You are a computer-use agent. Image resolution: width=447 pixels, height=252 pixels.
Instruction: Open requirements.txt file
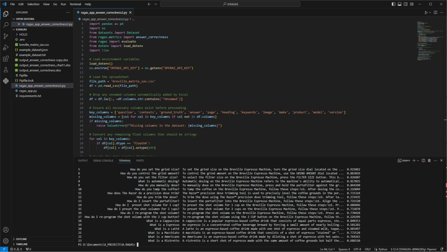click(x=30, y=96)
